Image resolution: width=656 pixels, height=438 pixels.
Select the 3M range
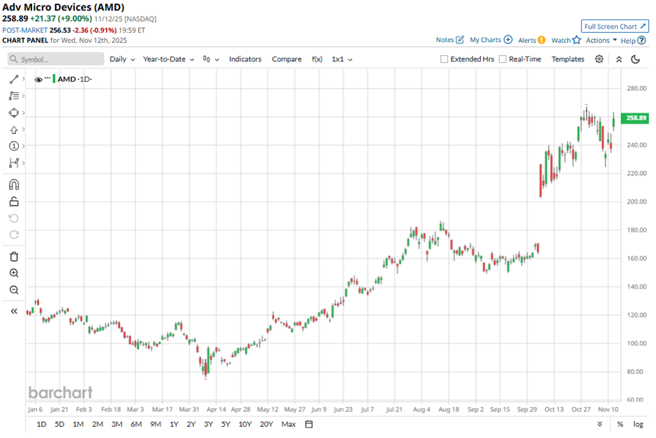[117, 424]
